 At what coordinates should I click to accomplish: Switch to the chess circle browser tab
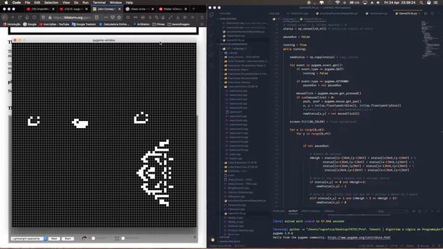click(x=140, y=9)
